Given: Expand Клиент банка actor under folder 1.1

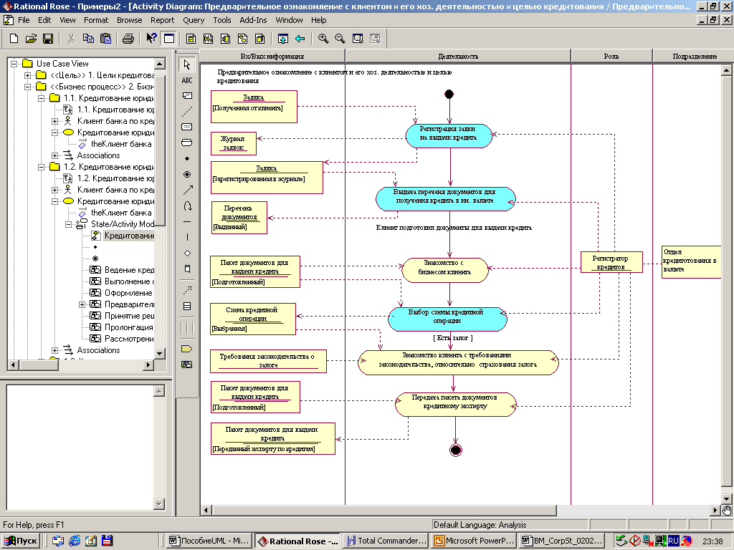Looking at the screenshot, I should pyautogui.click(x=54, y=120).
